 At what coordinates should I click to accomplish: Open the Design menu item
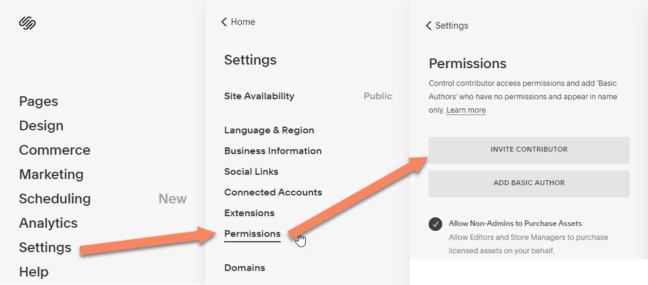point(41,125)
